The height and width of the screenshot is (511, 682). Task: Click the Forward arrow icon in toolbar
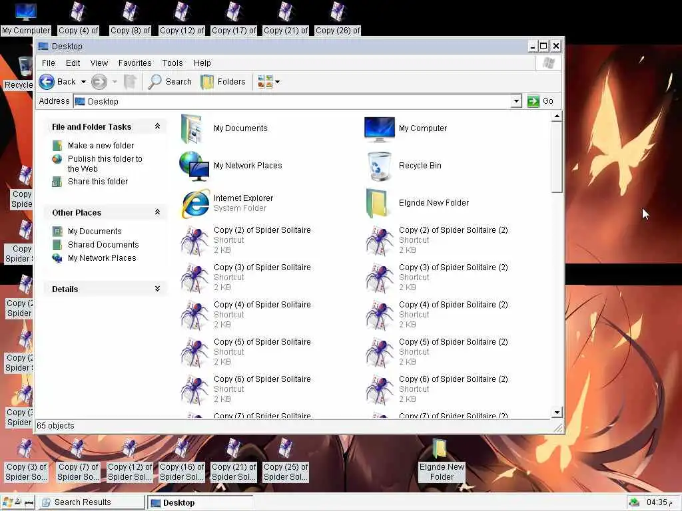[99, 82]
